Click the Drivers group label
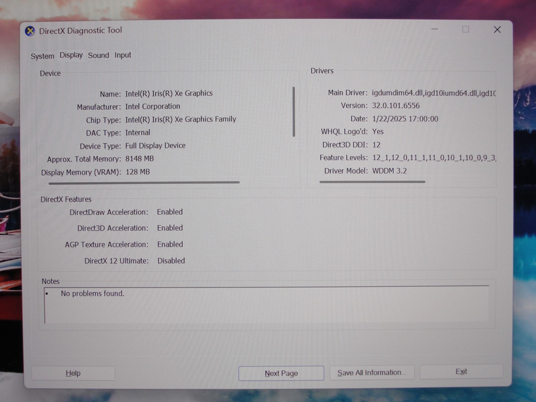This screenshot has width=536, height=402. (322, 71)
